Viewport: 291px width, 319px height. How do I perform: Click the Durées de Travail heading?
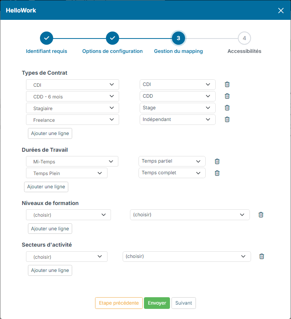click(45, 150)
